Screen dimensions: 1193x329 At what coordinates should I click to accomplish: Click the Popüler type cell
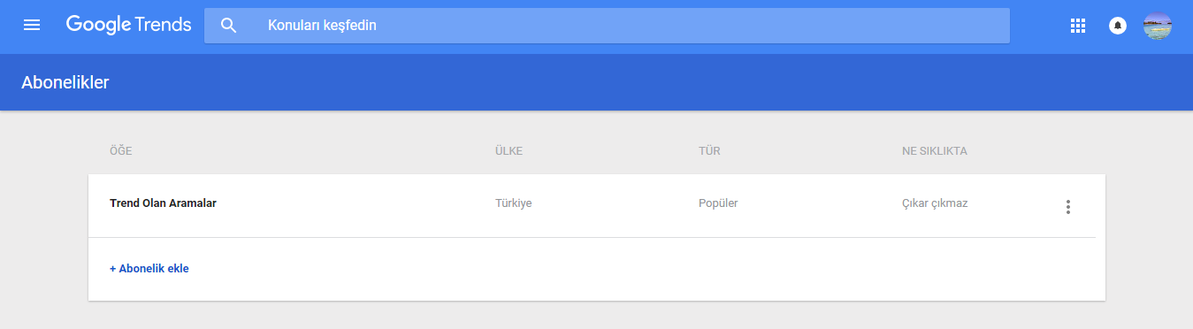718,203
